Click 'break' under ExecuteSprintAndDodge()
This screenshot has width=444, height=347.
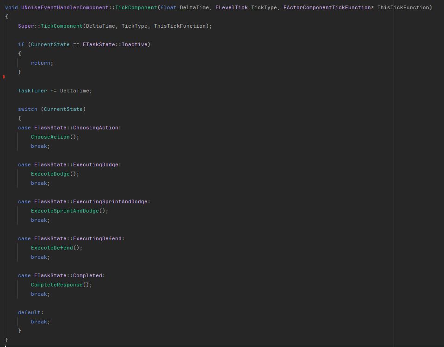[x=39, y=220]
